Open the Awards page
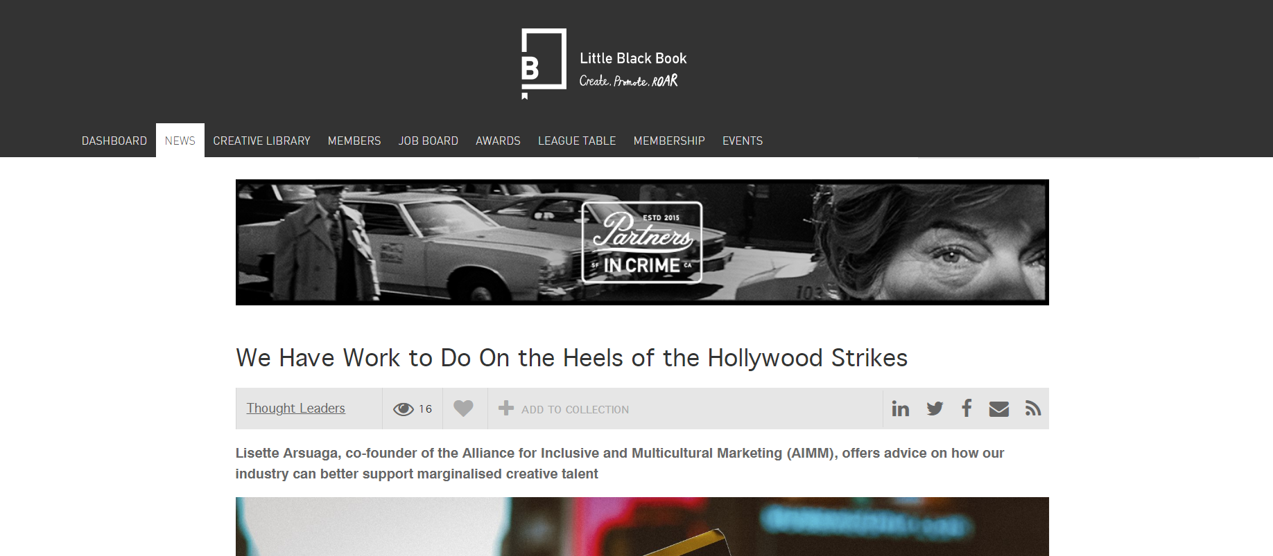The image size is (1273, 556). tap(498, 141)
